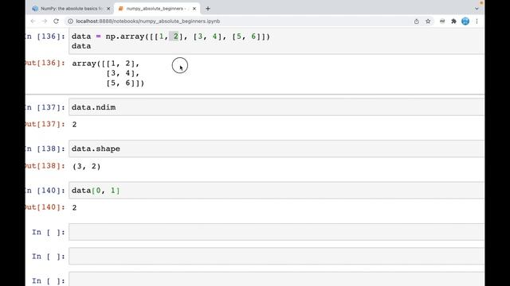Click into the data.ndim cell
510x286 pixels.
pos(277,107)
